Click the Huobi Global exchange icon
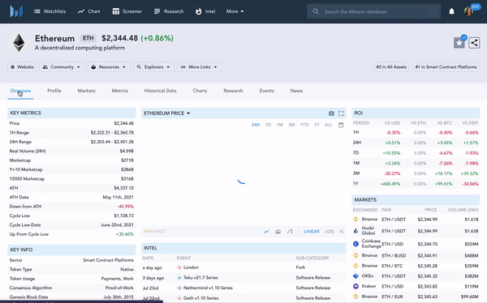Screen dimensions: 487x303 tap(356, 231)
